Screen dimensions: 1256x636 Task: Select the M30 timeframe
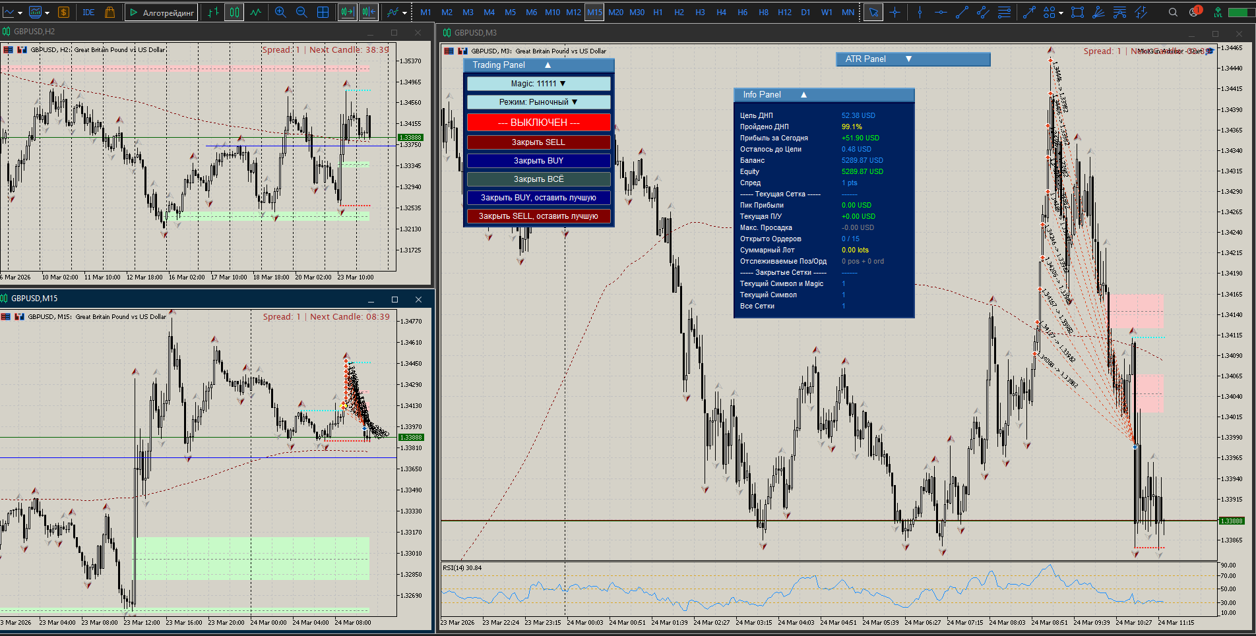tap(637, 13)
